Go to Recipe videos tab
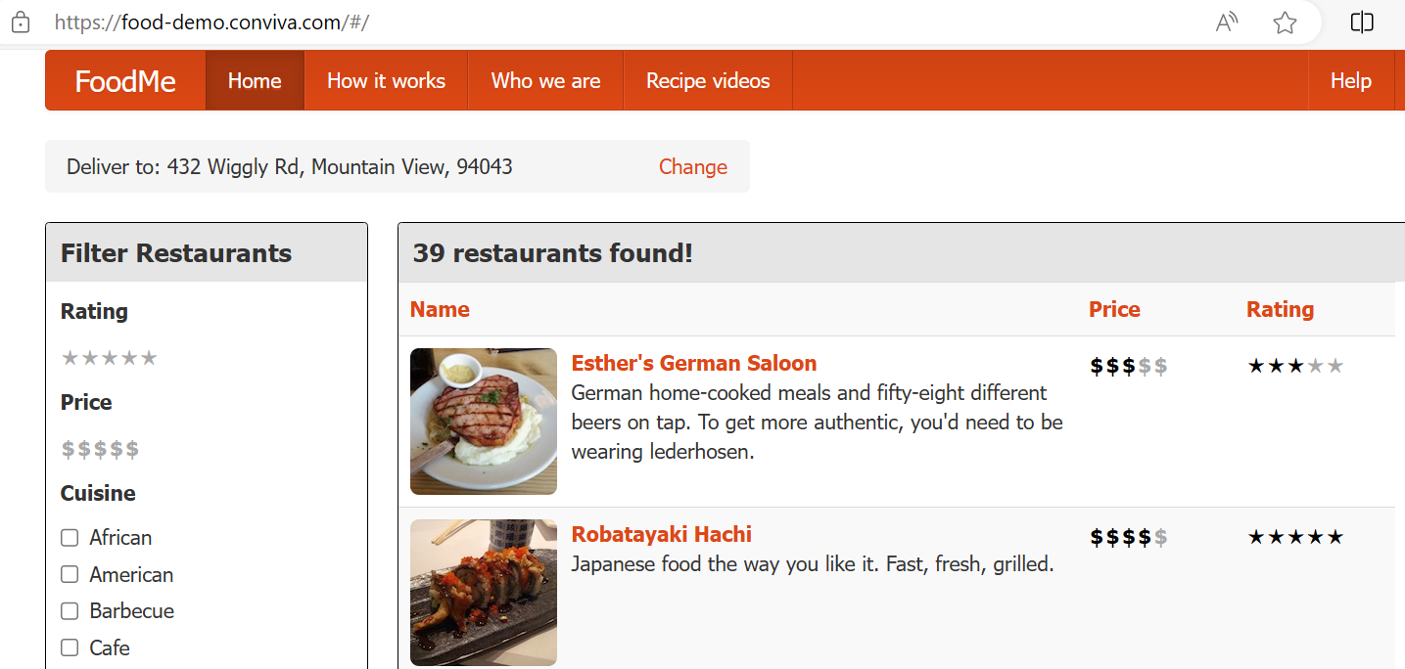Screen dimensions: 1405x669 708,81
